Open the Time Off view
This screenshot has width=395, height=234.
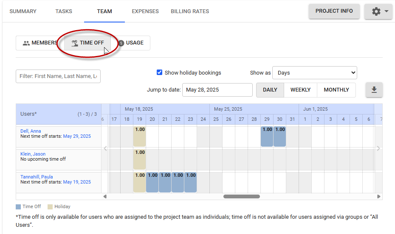87,43
